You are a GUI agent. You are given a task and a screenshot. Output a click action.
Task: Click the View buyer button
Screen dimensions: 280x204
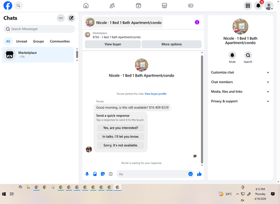click(x=113, y=44)
